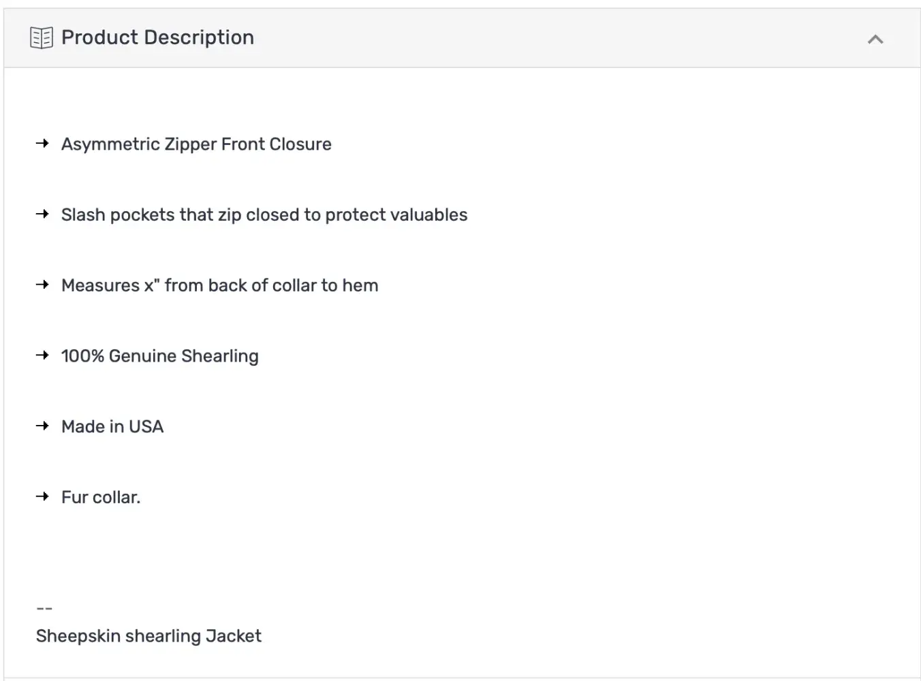Select the 100% Genuine Shearling text
921x681 pixels.
160,356
